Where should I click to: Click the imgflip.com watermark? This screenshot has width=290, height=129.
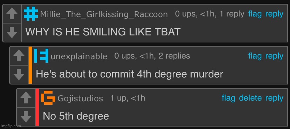[11, 126]
